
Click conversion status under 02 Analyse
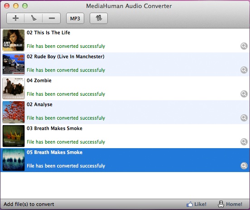point(66,118)
